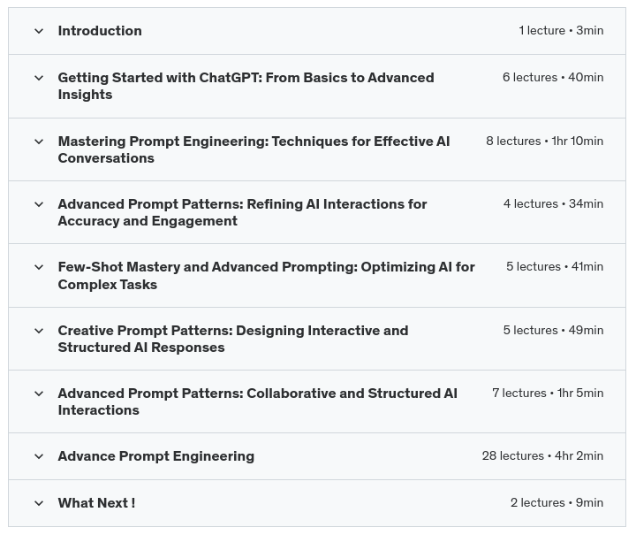The width and height of the screenshot is (636, 535).
Task: Click the 7 lectures • 1hr 5min label
Action: pyautogui.click(x=548, y=394)
